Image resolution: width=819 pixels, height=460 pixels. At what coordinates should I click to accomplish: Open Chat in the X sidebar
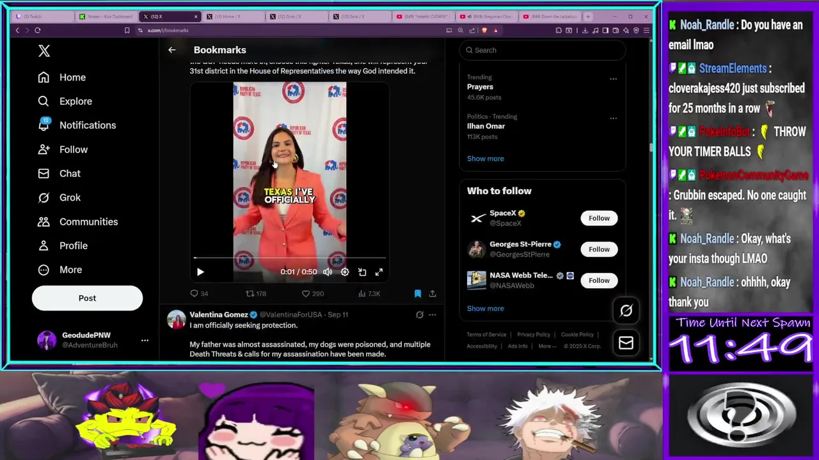pos(59,174)
